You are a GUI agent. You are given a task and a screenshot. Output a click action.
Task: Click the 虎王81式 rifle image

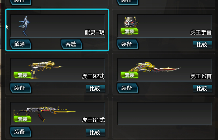point(45,113)
